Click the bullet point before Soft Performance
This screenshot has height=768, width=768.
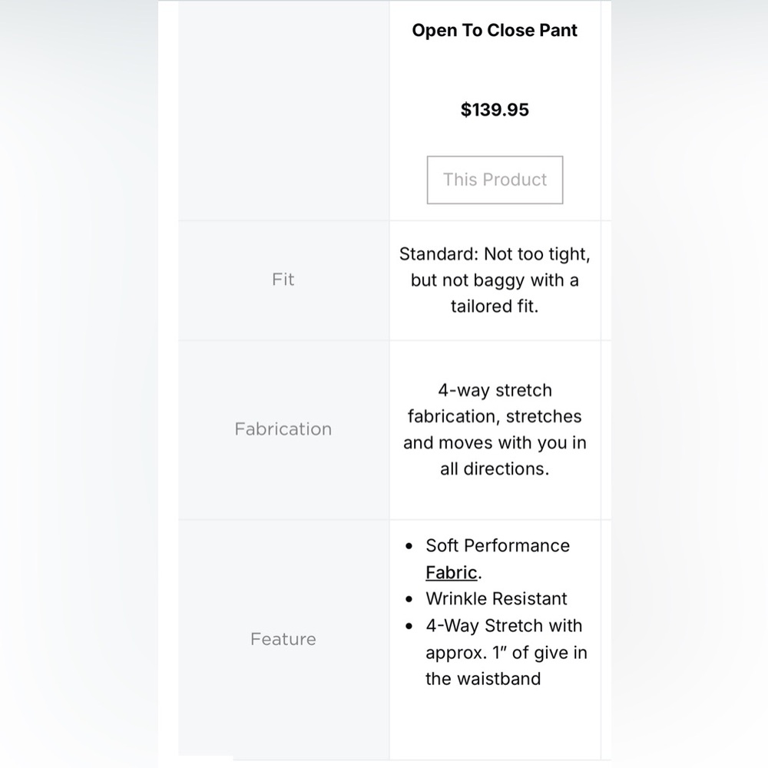pos(409,546)
